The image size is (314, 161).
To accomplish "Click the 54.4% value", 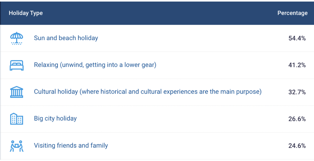I will (297, 38).
